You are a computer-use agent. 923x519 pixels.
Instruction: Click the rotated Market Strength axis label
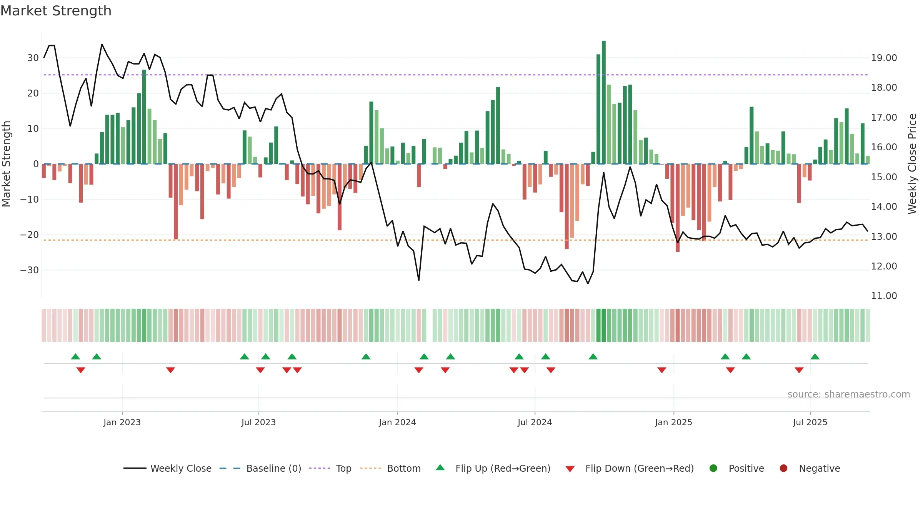pyautogui.click(x=6, y=164)
